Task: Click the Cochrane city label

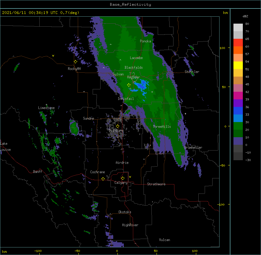Action: tap(97, 172)
